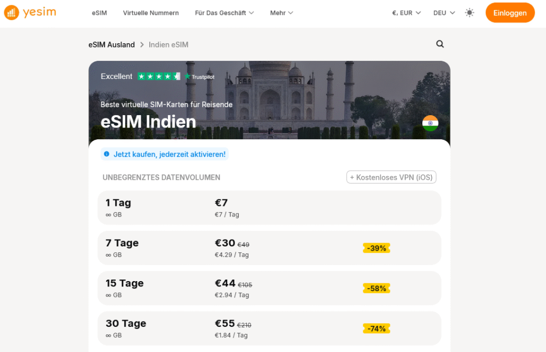Click the Indian flag icon

[430, 123]
